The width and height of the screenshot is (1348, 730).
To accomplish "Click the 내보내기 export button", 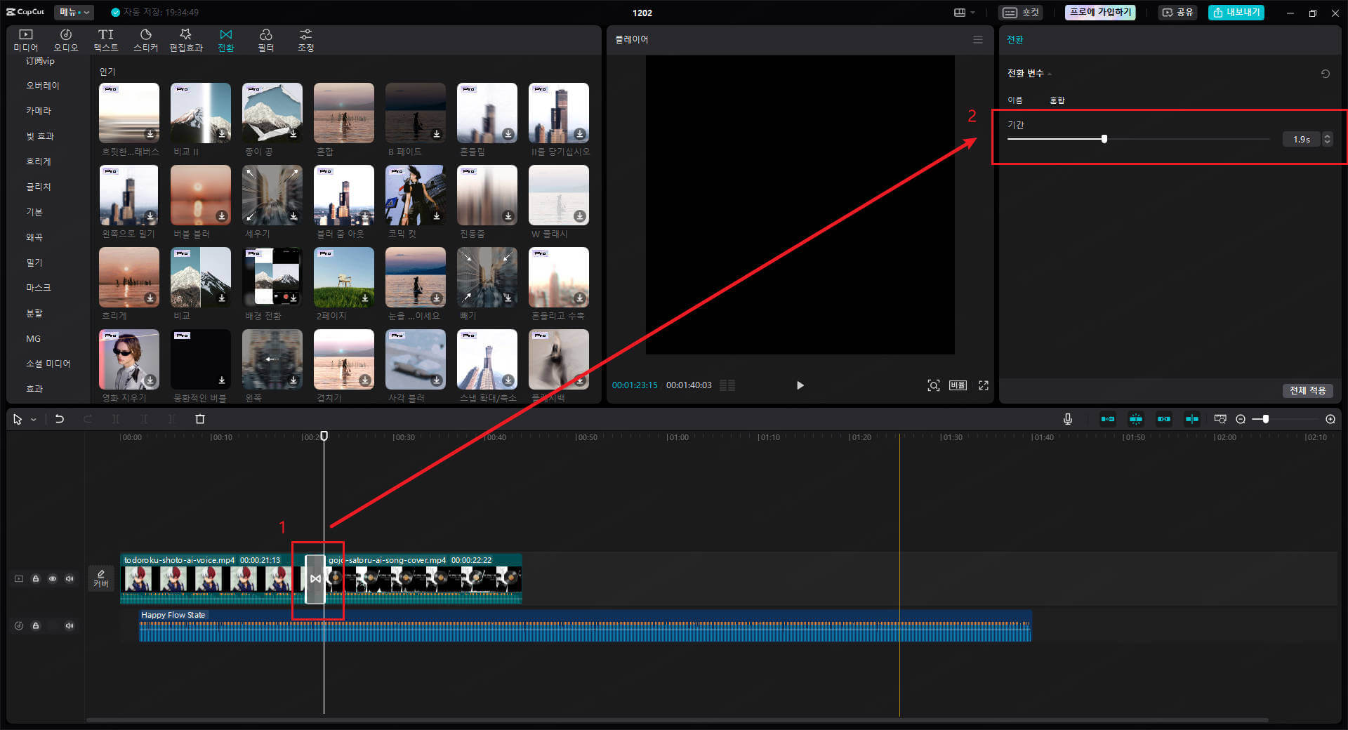I will (x=1236, y=13).
